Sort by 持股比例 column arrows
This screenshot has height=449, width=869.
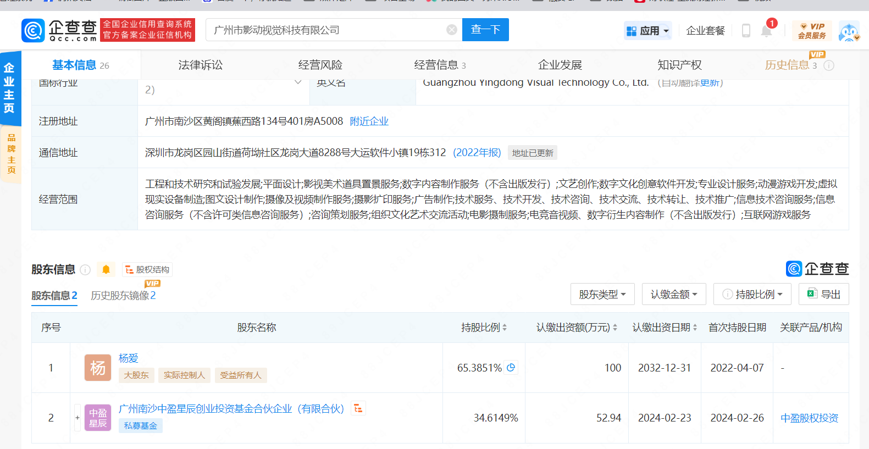(505, 328)
